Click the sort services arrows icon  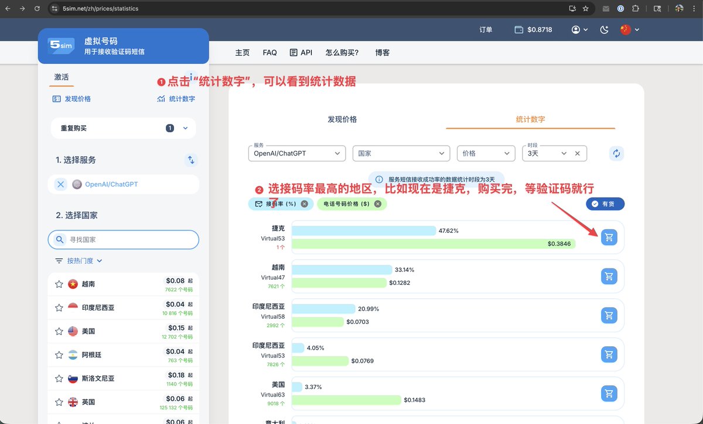pos(190,160)
